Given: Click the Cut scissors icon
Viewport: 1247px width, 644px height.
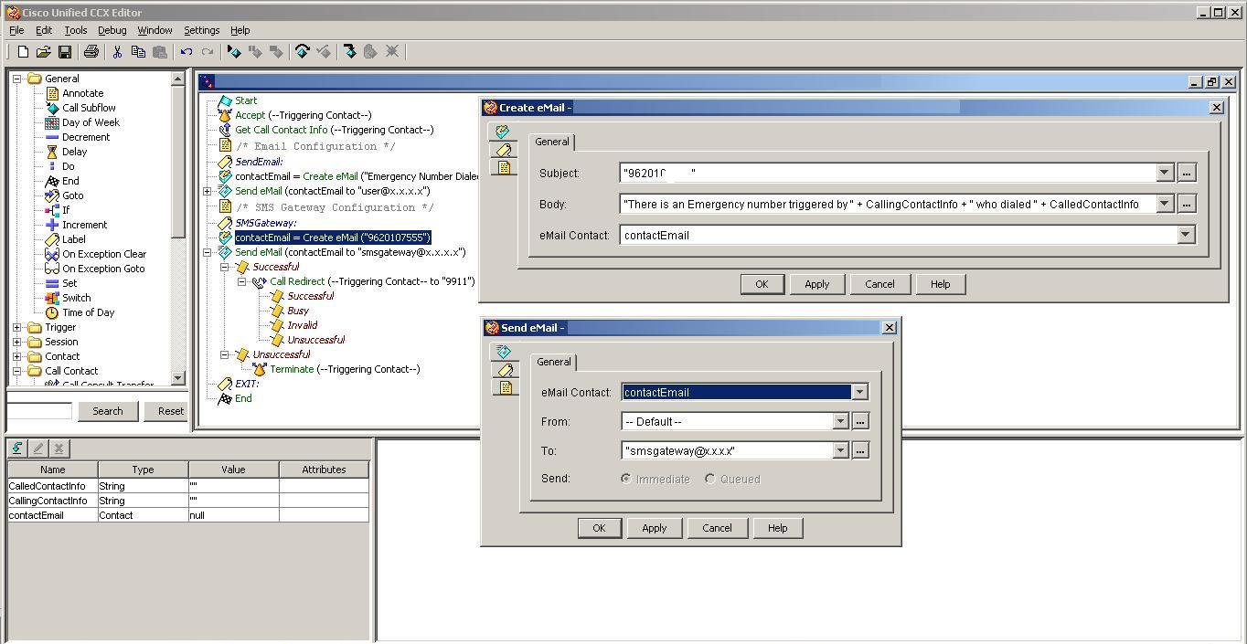Looking at the screenshot, I should point(117,52).
